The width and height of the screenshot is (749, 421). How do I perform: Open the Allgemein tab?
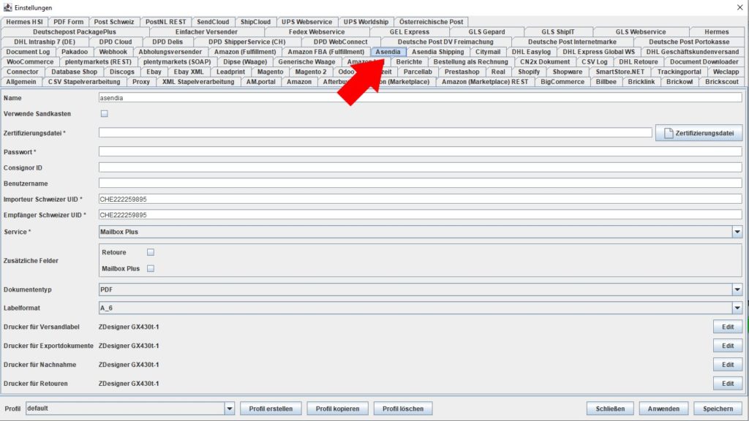[21, 82]
